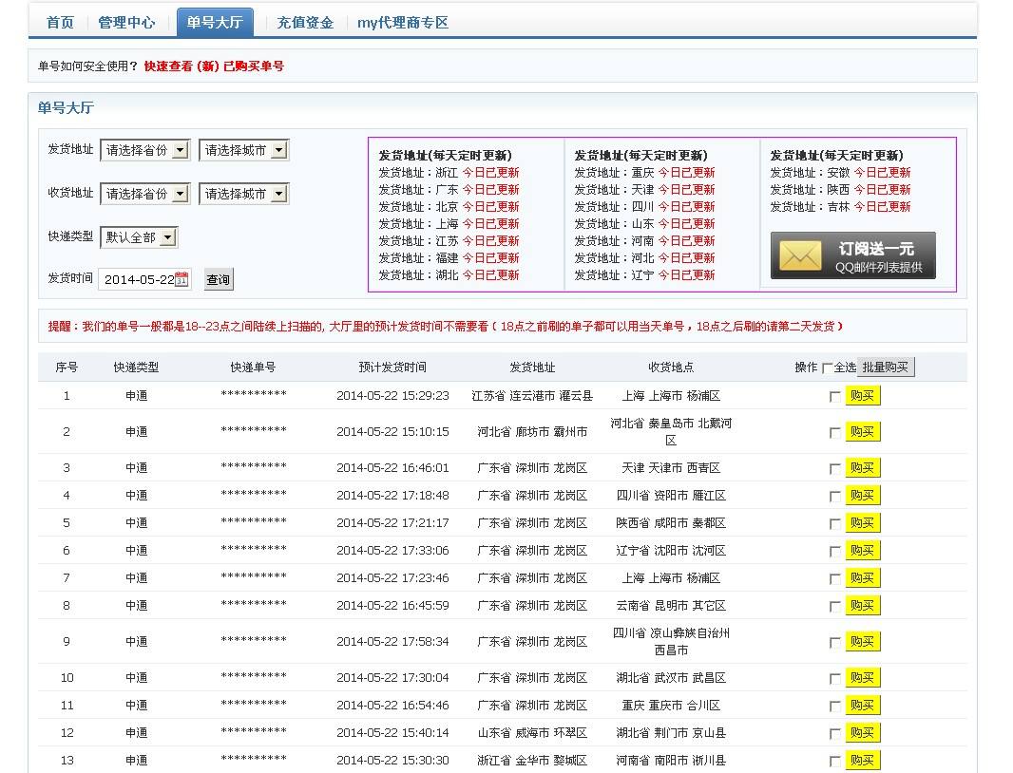1013x773 pixels.
Task: Click the 批量购买 button
Action: click(x=886, y=367)
